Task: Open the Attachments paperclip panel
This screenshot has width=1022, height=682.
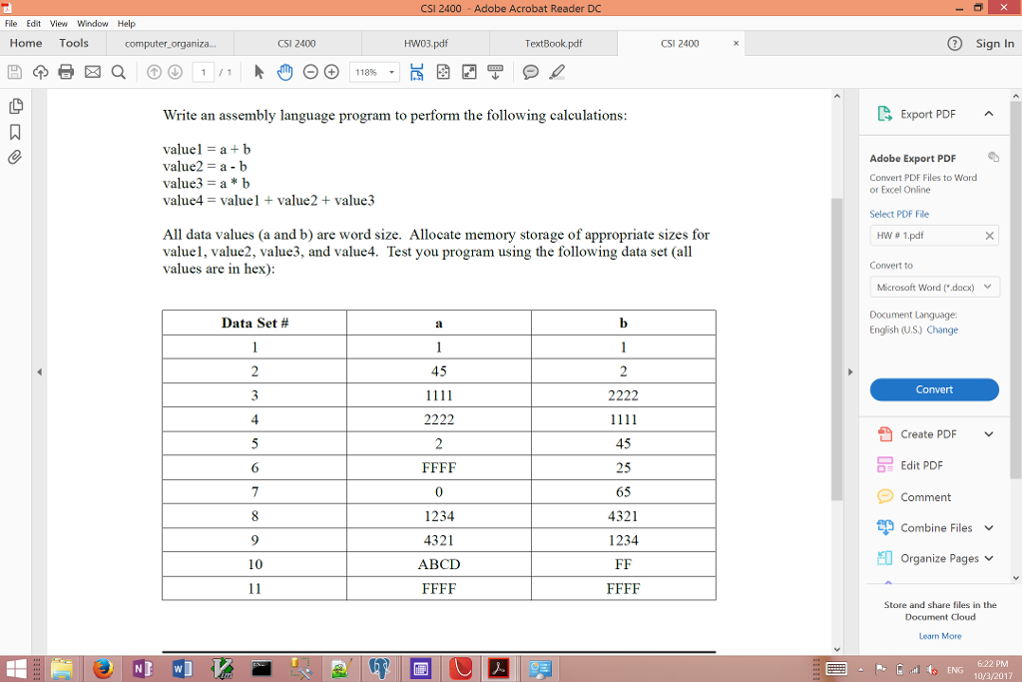Action: tap(15, 157)
